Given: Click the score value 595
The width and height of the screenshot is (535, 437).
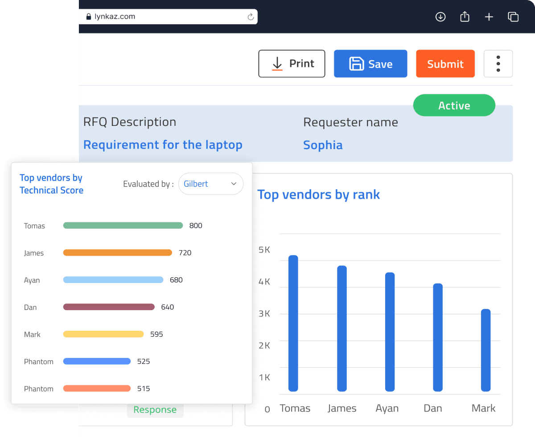Looking at the screenshot, I should pyautogui.click(x=156, y=335).
